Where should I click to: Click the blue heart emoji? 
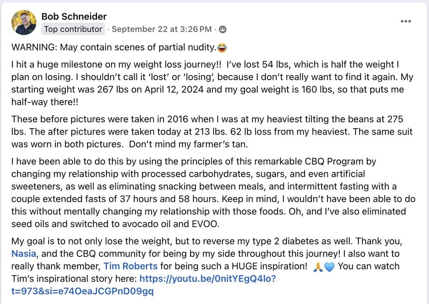pyautogui.click(x=329, y=266)
